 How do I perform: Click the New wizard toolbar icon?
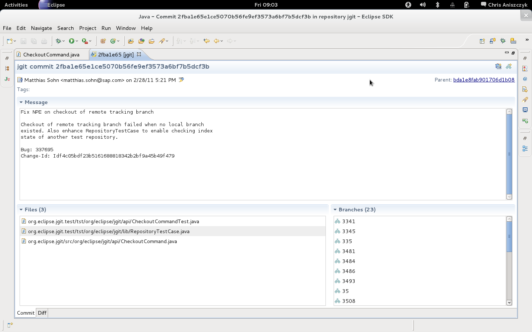click(10, 41)
